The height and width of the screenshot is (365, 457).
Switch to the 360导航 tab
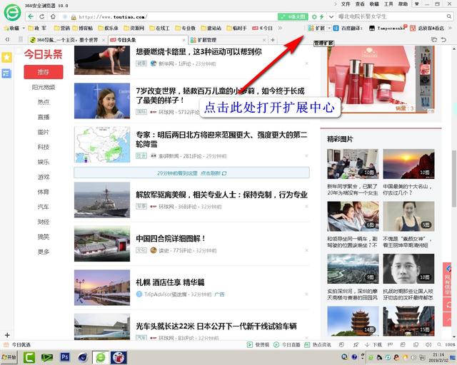pos(68,40)
